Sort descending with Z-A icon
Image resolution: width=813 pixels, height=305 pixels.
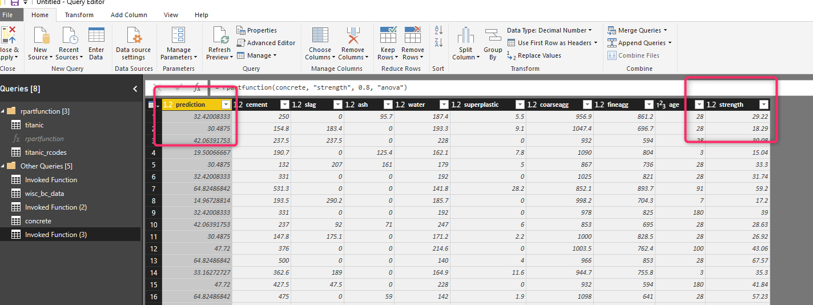pyautogui.click(x=438, y=43)
